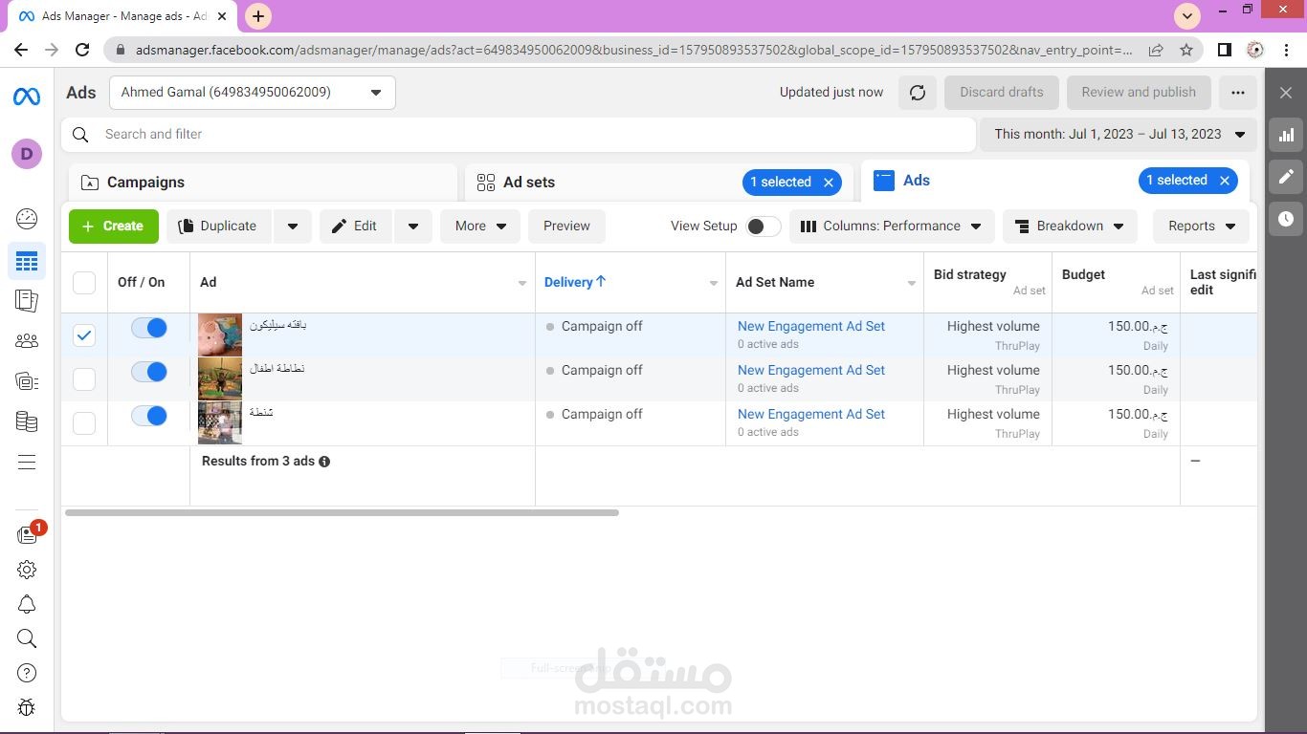The image size is (1307, 734).
Task: Open the Account overview gauge icon
Action: click(27, 219)
